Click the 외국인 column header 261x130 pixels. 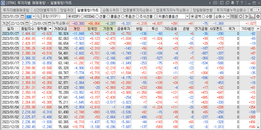(x=92, y=29)
